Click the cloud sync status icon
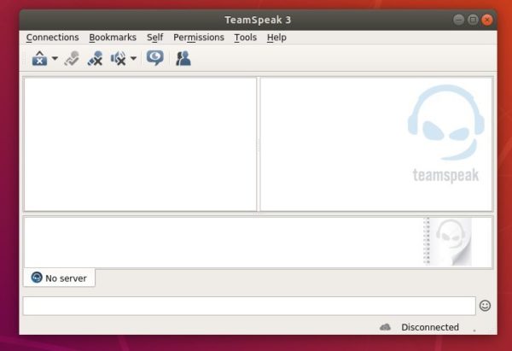The width and height of the screenshot is (512, 351). click(386, 327)
